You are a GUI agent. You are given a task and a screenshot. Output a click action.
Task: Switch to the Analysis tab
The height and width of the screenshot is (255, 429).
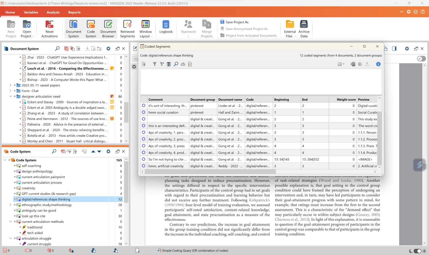[53, 12]
